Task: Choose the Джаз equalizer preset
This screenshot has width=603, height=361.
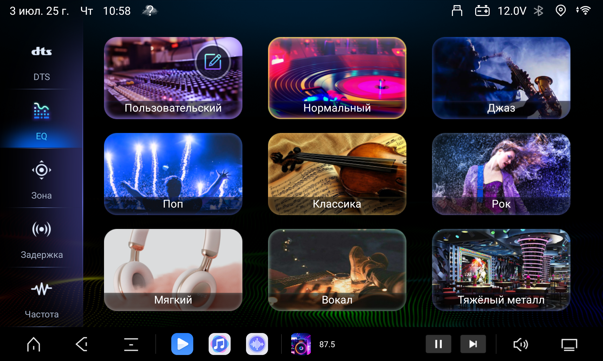Action: pyautogui.click(x=501, y=78)
